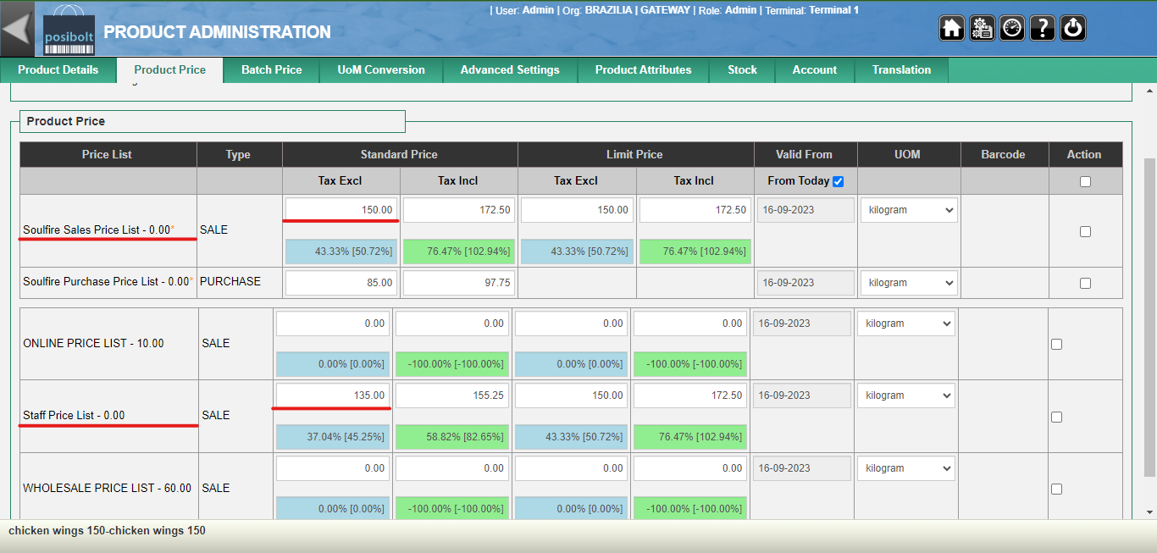This screenshot has width=1157, height=553.
Task: Tick the select-all checkbox under Action header
Action: pyautogui.click(x=1085, y=181)
